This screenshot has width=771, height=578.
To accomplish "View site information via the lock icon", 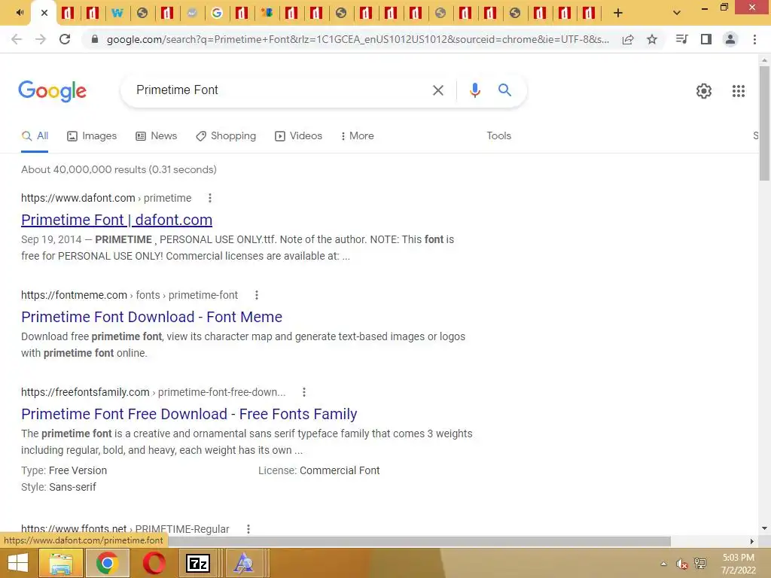I will pyautogui.click(x=95, y=39).
